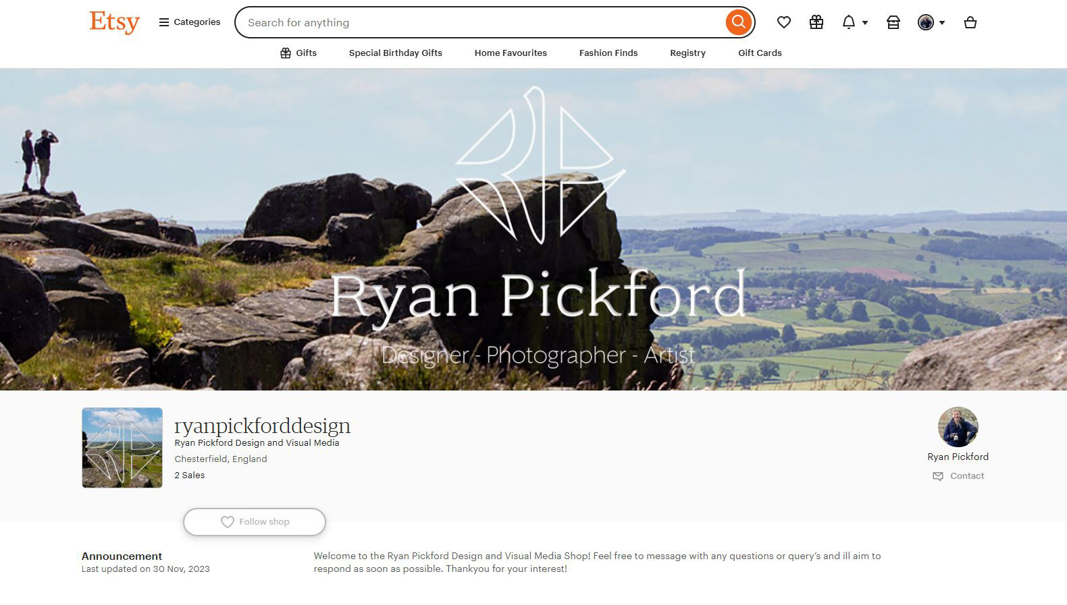Open the Favourites heart icon
Image resolution: width=1067 pixels, height=605 pixels.
pos(783,22)
